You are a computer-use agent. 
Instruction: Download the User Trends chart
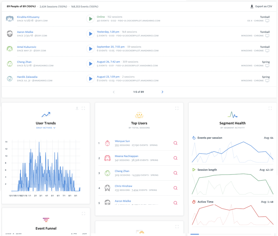click(77, 108)
